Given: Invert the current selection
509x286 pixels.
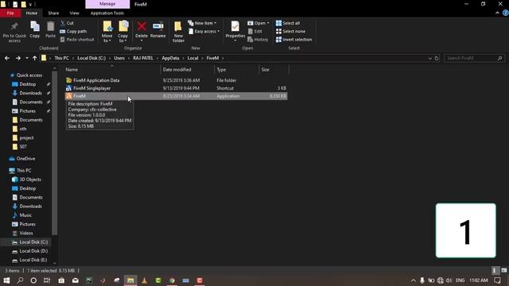Looking at the screenshot, I should (x=293, y=39).
